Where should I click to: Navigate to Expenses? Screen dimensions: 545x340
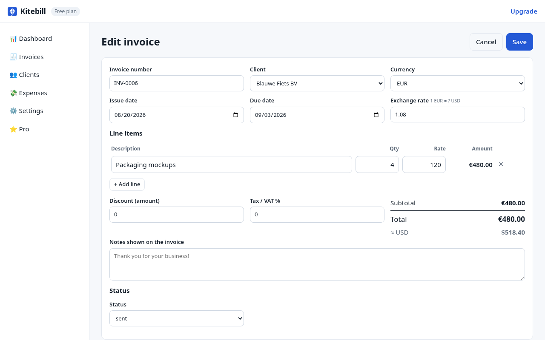(x=45, y=93)
